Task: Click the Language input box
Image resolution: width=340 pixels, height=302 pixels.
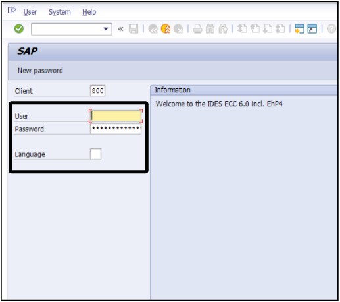Action: [95, 154]
